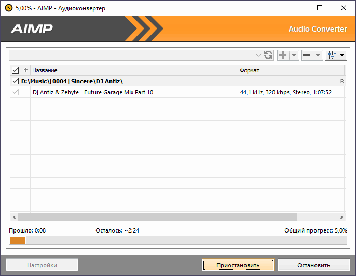356x276 pixels.
Task: Click the sort arrow column header
Action: click(25, 70)
